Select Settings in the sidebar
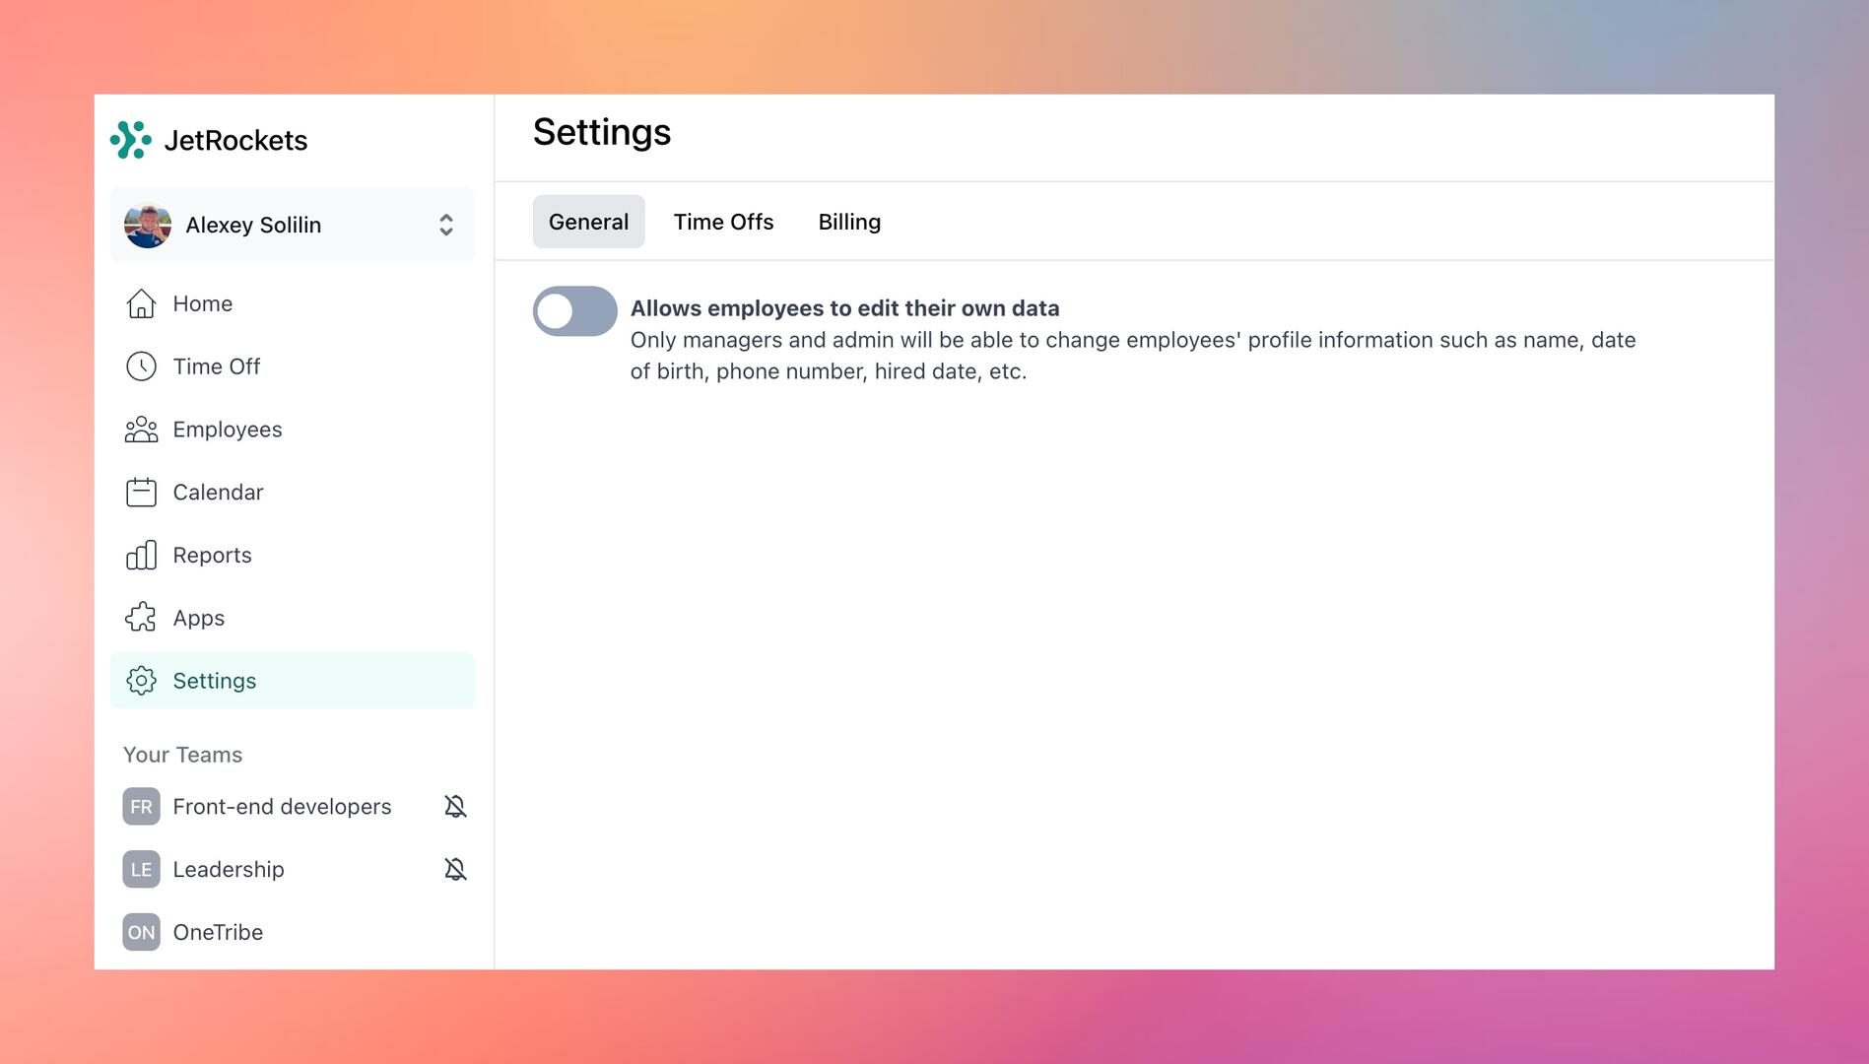This screenshot has height=1064, width=1869. click(293, 681)
